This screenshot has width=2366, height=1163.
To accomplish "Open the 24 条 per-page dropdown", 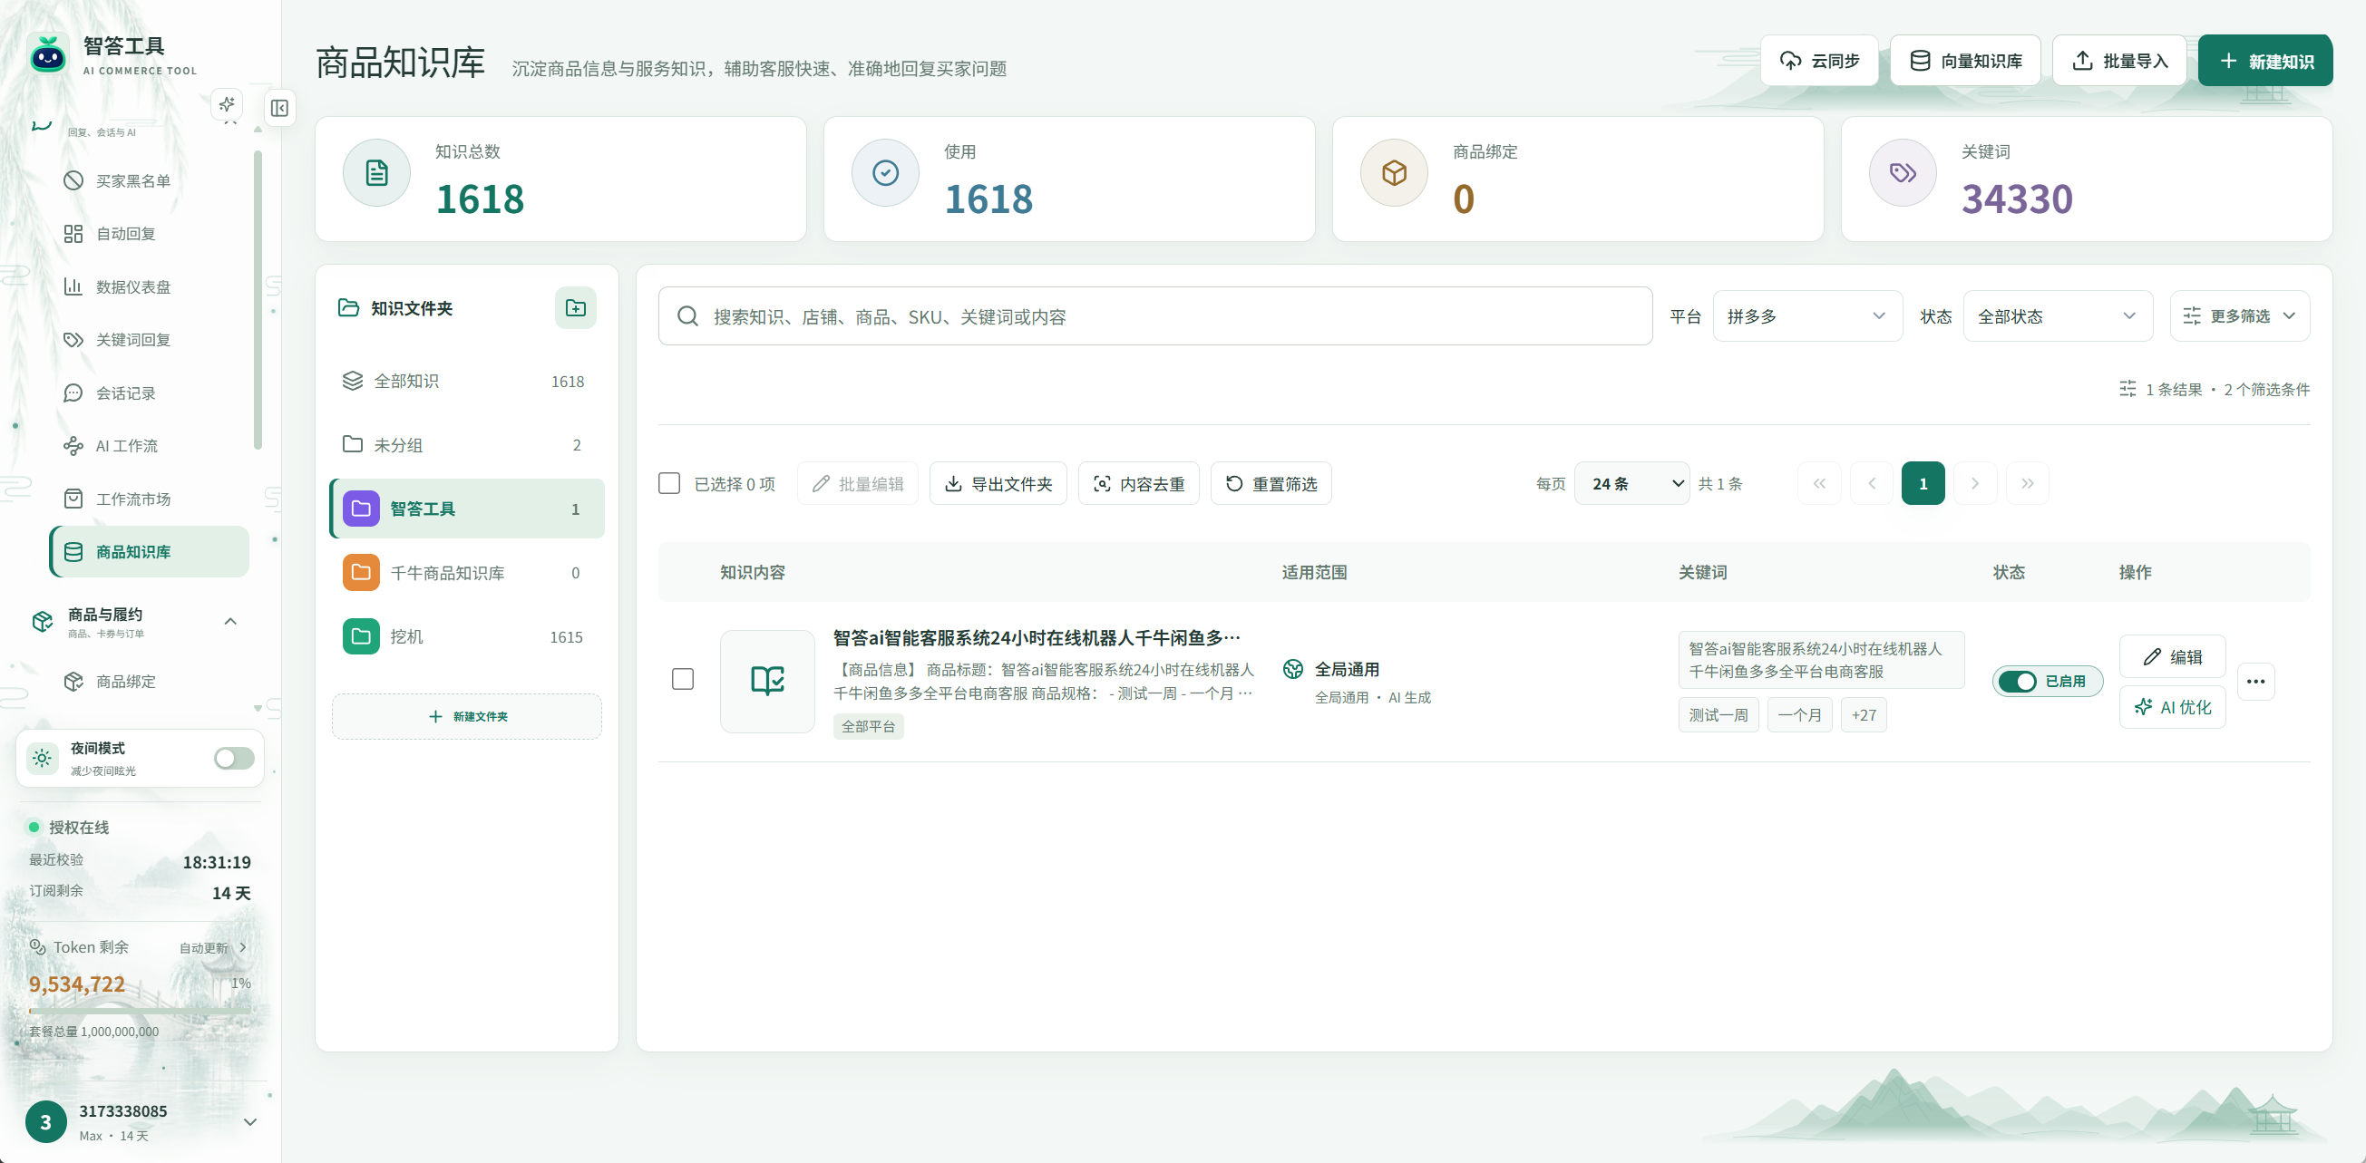I will pos(1631,484).
